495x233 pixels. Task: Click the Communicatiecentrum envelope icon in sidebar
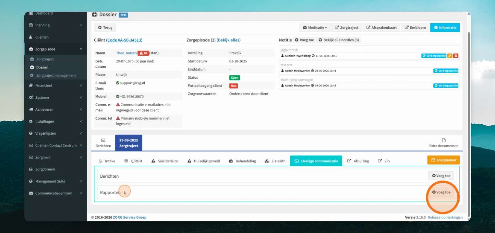click(31, 193)
